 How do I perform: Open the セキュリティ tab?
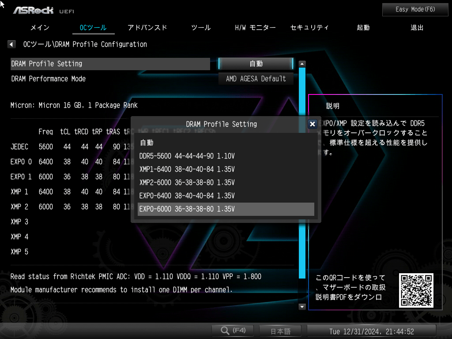coord(309,28)
